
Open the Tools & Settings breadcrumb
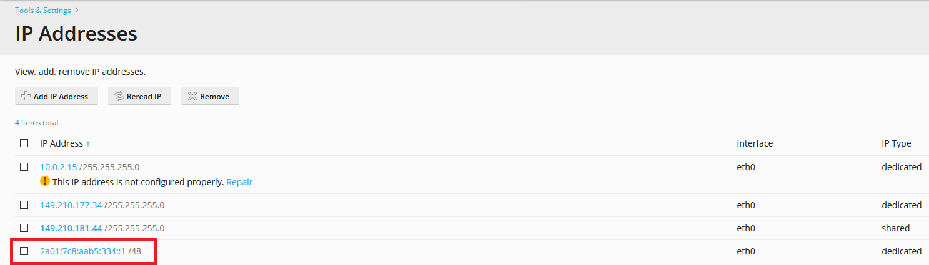43,11
